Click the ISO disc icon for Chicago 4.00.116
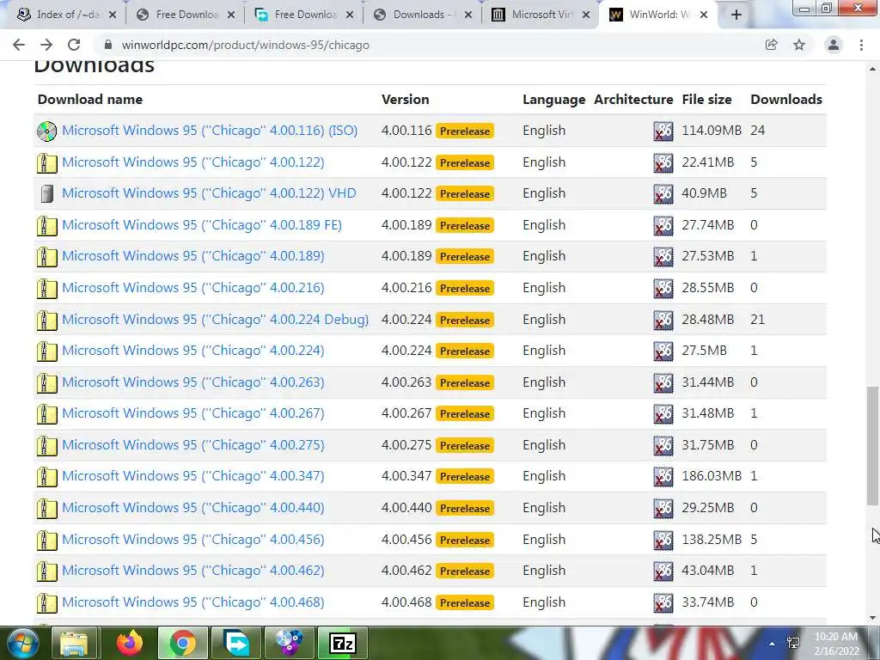Viewport: 880px width, 660px height. (x=46, y=131)
